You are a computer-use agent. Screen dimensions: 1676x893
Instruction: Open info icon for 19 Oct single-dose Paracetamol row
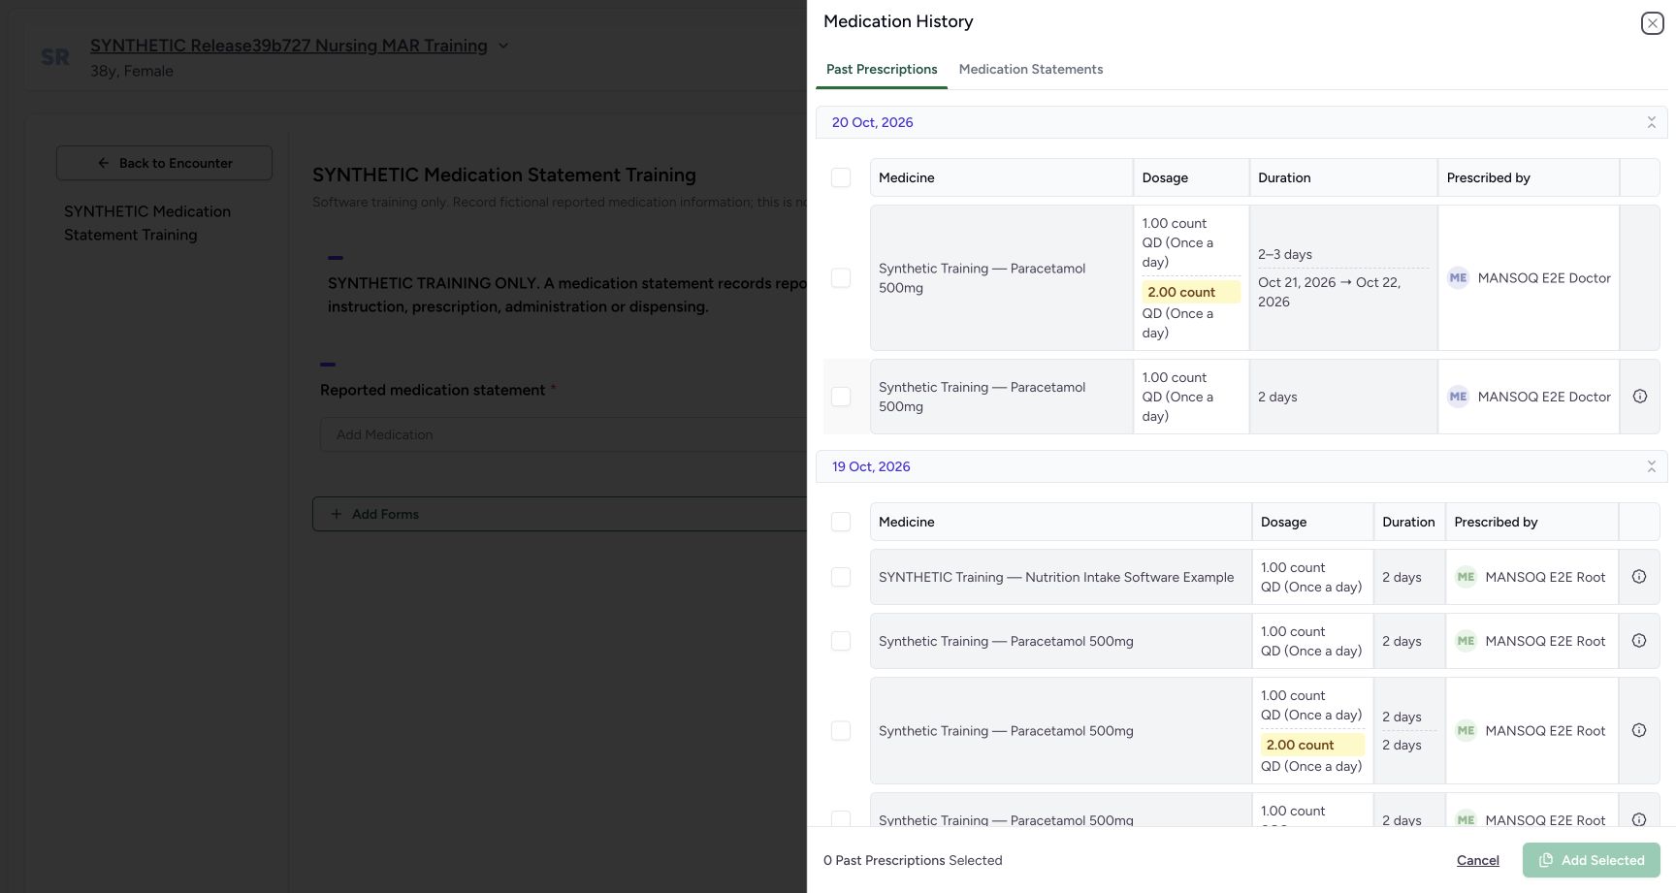[1639, 641]
